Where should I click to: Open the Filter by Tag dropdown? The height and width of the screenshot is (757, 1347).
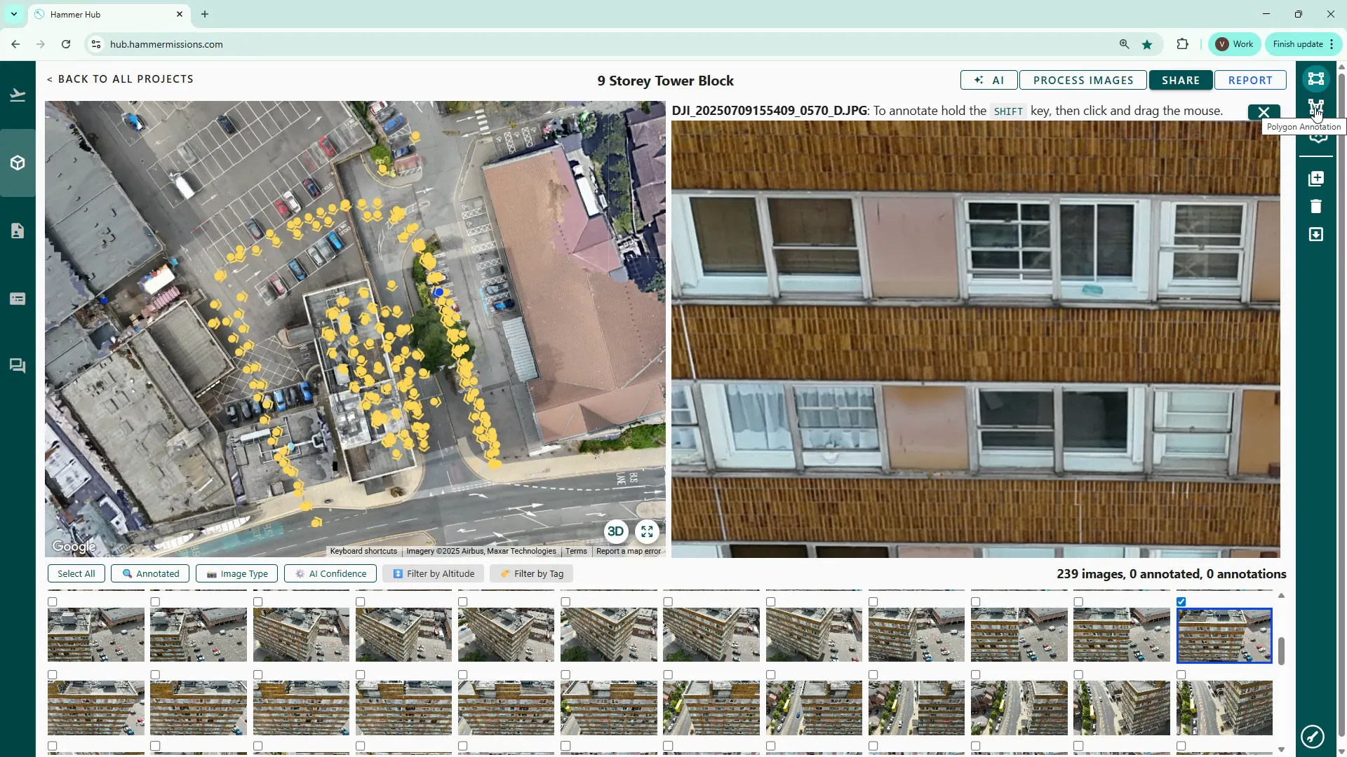coord(531,573)
